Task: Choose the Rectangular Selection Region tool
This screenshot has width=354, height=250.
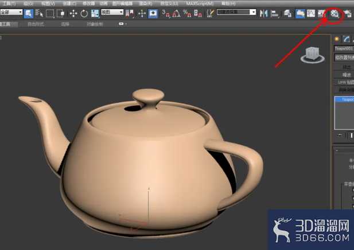Action: tap(50, 13)
